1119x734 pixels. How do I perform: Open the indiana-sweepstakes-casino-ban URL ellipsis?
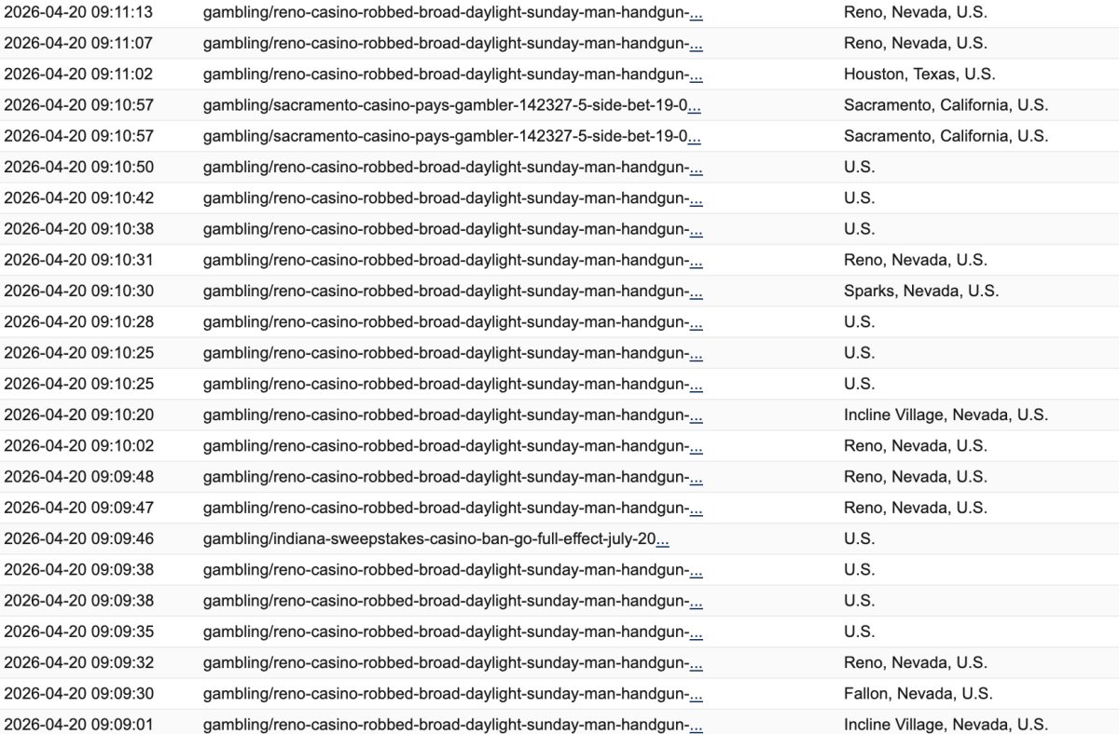[662, 539]
